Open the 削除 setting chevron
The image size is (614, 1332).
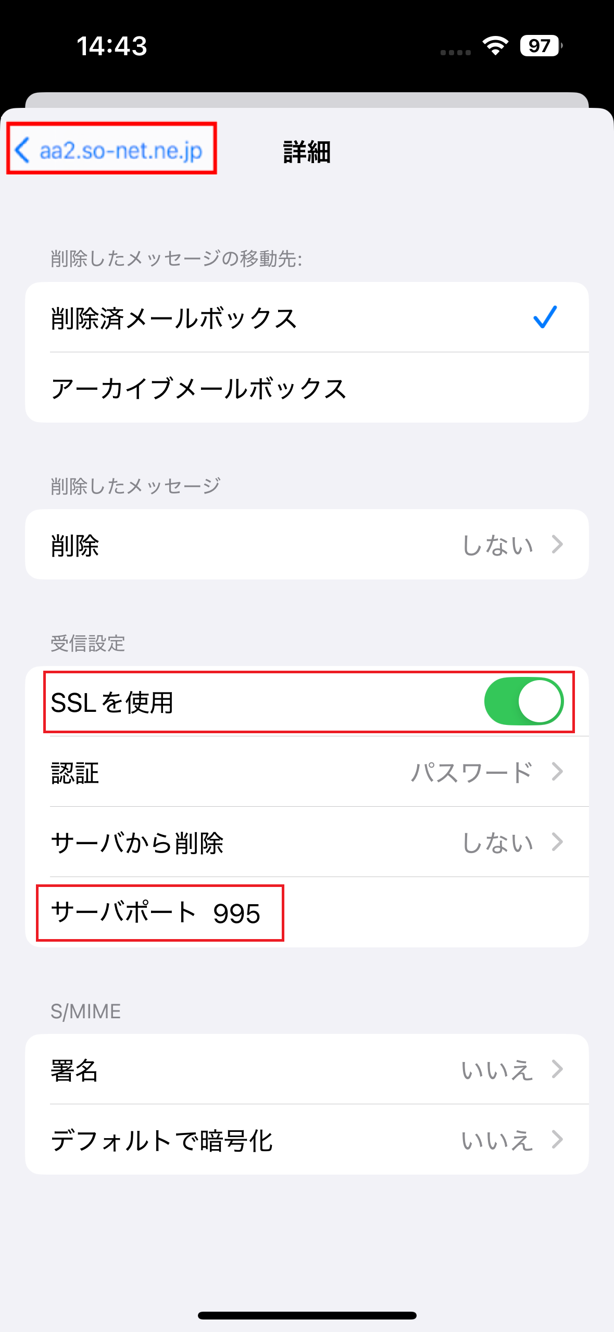click(x=557, y=545)
